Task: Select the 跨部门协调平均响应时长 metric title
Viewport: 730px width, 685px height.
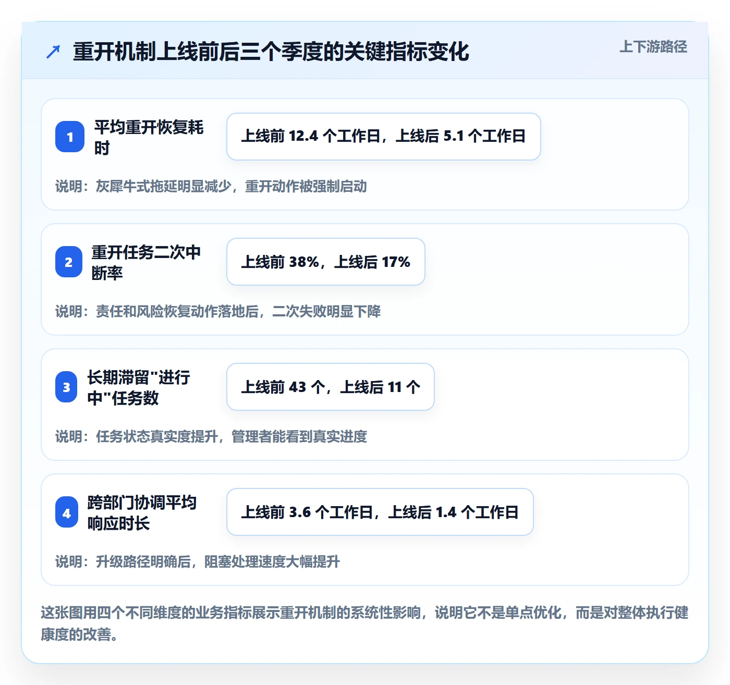Action: tap(142, 512)
